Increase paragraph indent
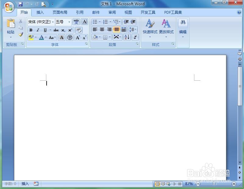The width and height of the screenshot is (244, 189). point(133,22)
